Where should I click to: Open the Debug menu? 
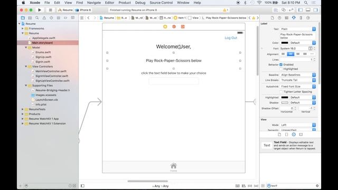(140, 3)
